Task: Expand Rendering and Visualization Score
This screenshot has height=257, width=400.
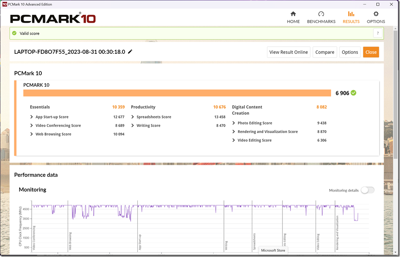Action: click(x=234, y=132)
